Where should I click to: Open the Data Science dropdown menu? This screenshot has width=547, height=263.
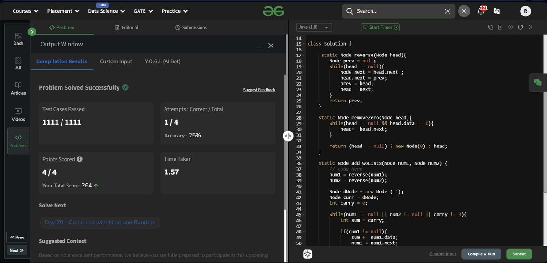point(107,11)
